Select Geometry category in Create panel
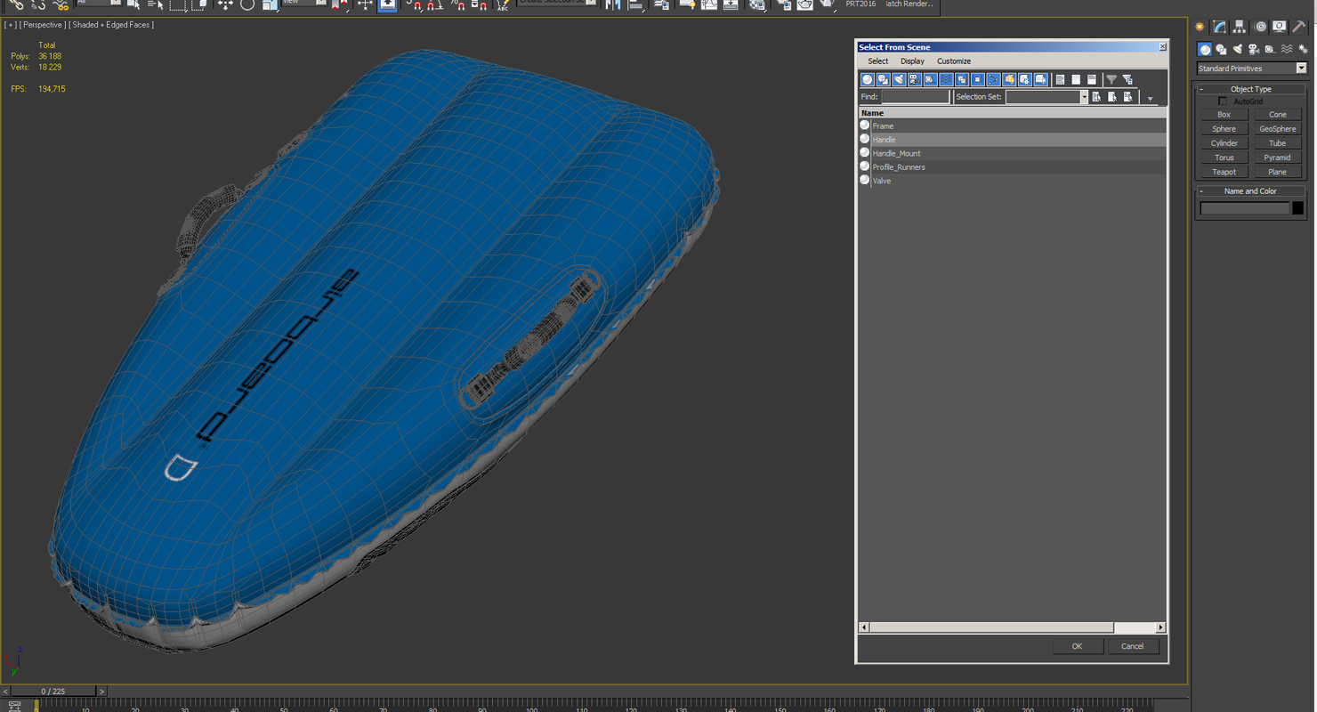The height and width of the screenshot is (712, 1317). (1205, 50)
